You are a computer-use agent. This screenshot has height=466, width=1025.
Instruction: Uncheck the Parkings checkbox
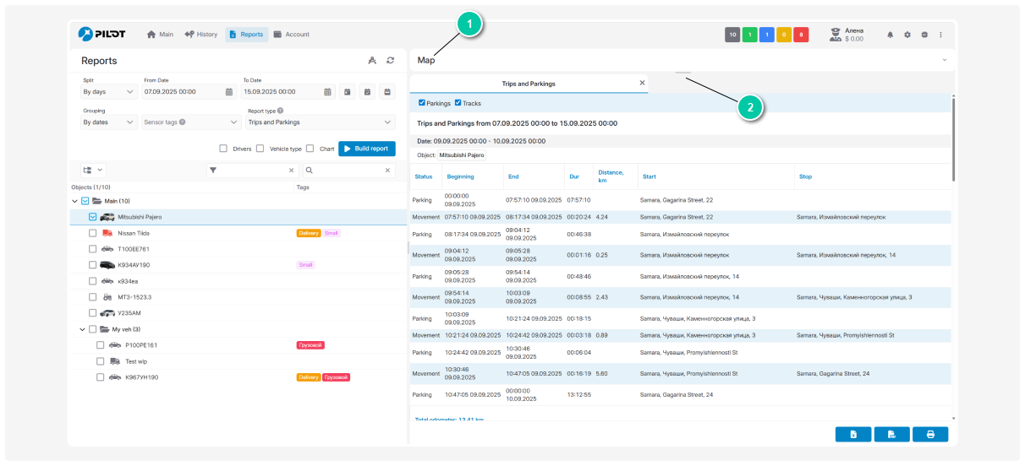(422, 103)
